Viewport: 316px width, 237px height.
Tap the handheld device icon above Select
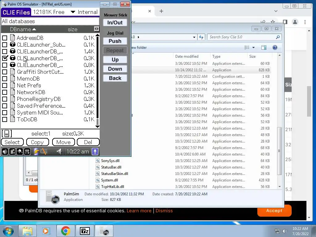tap(7, 134)
